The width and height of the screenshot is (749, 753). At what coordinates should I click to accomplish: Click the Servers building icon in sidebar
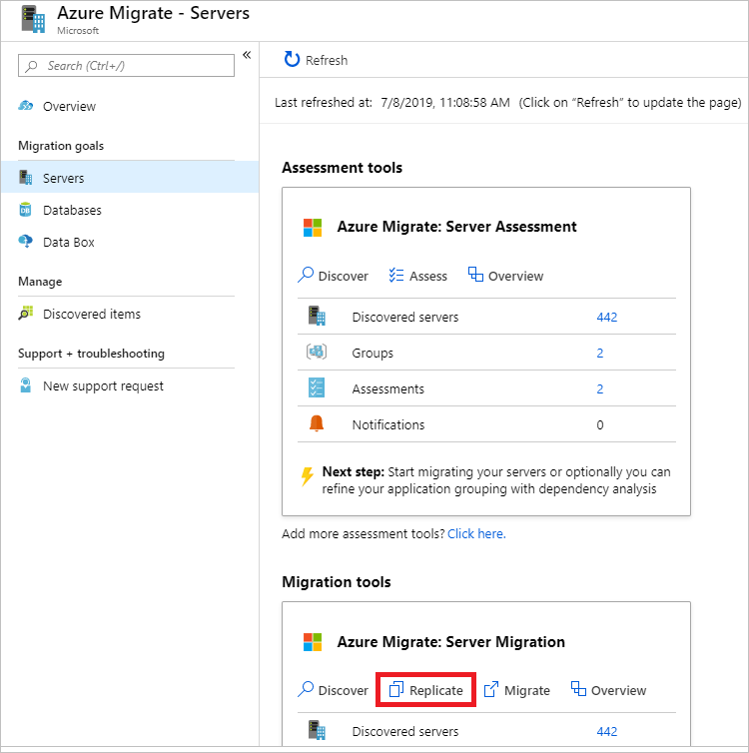pyautogui.click(x=25, y=177)
